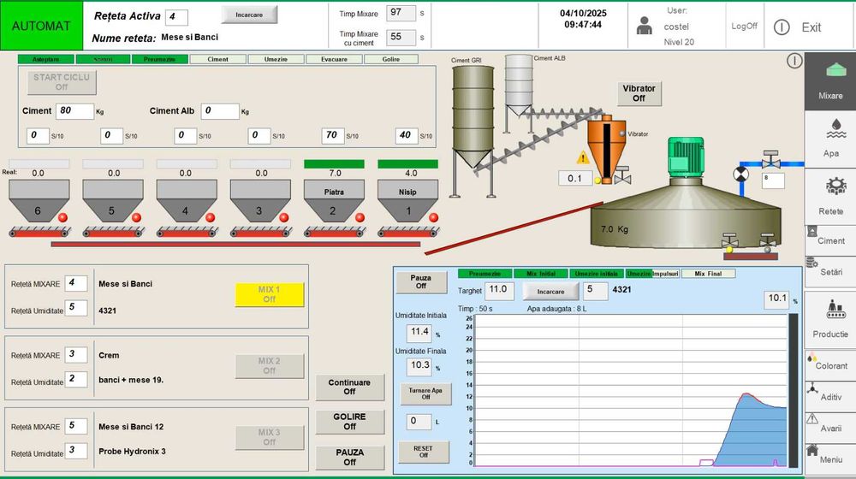856x479 pixels.
Task: Toggle the MIX 1 Off button
Action: (x=269, y=294)
